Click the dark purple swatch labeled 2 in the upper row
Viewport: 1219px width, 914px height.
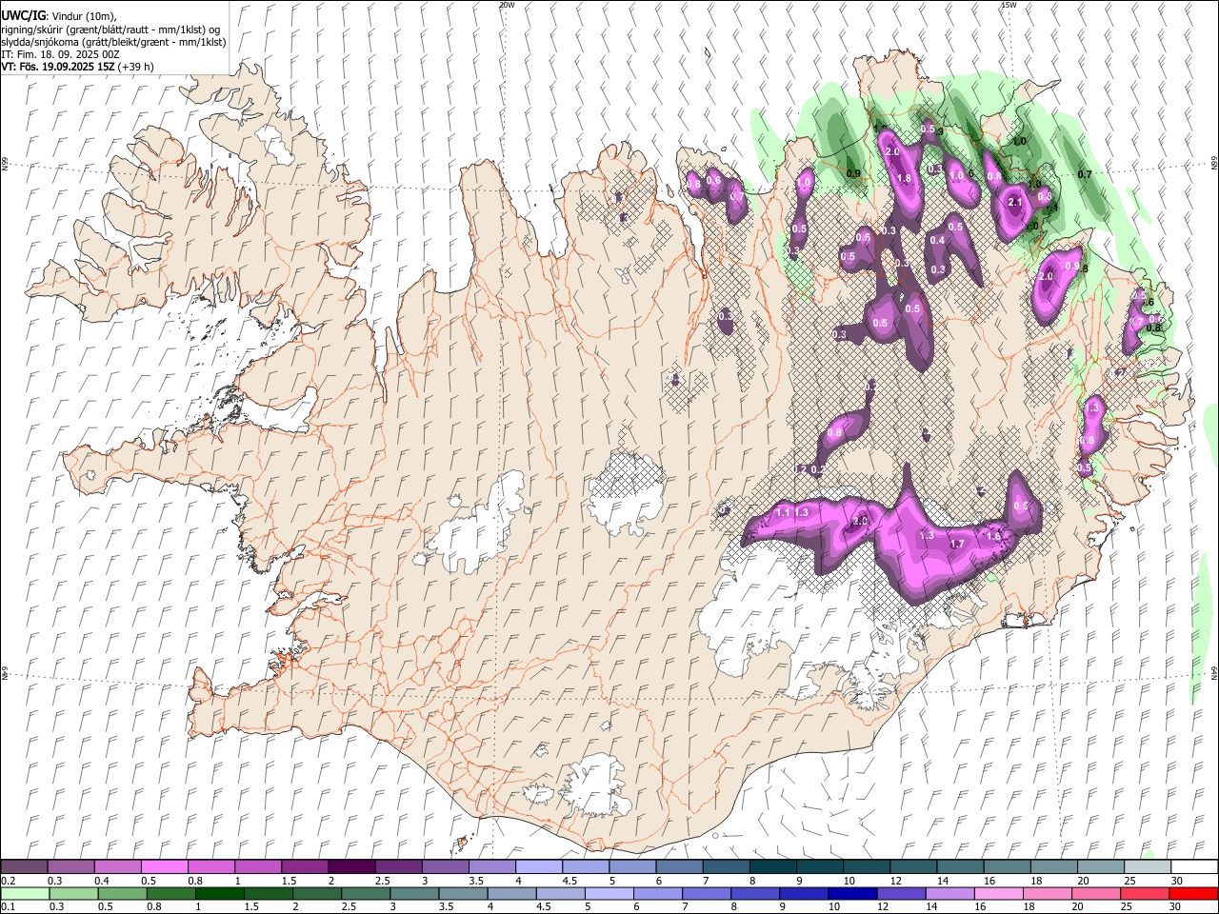click(x=350, y=867)
